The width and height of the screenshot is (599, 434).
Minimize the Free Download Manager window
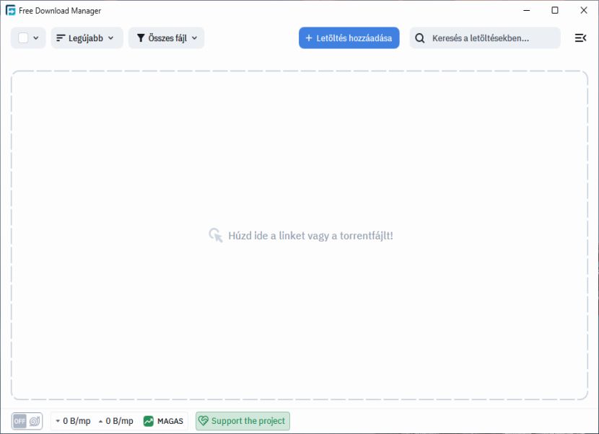tap(526, 10)
